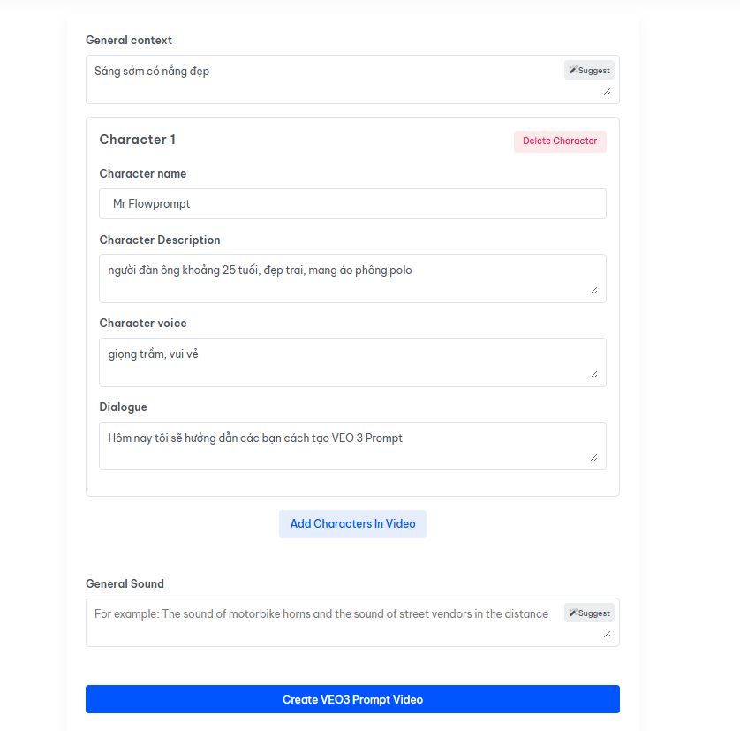The width and height of the screenshot is (740, 731).
Task: Click the resize grip of General Sound box
Action: pyautogui.click(x=607, y=635)
